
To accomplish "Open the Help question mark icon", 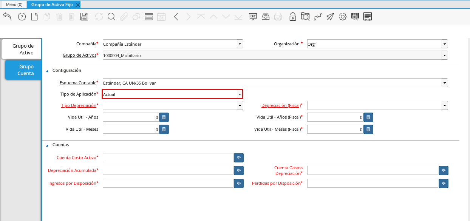I will (22, 17).
